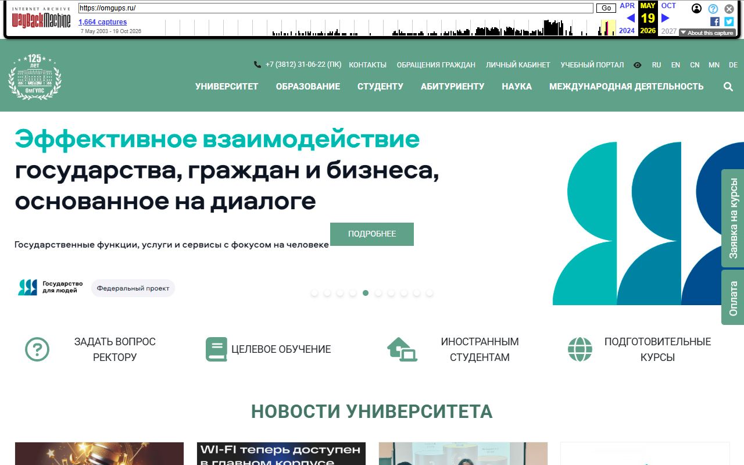Open the КОНТАКТЫ link
744x465 pixels.
[x=367, y=65]
